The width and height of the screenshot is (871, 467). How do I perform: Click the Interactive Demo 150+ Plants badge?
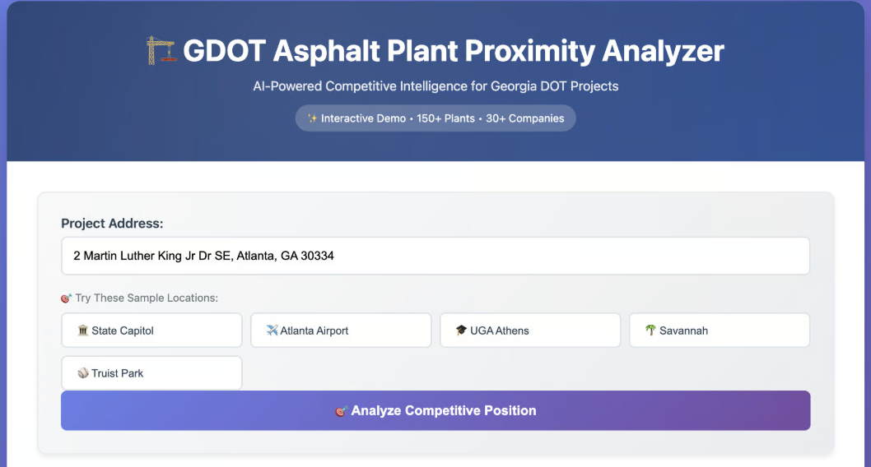pyautogui.click(x=435, y=118)
